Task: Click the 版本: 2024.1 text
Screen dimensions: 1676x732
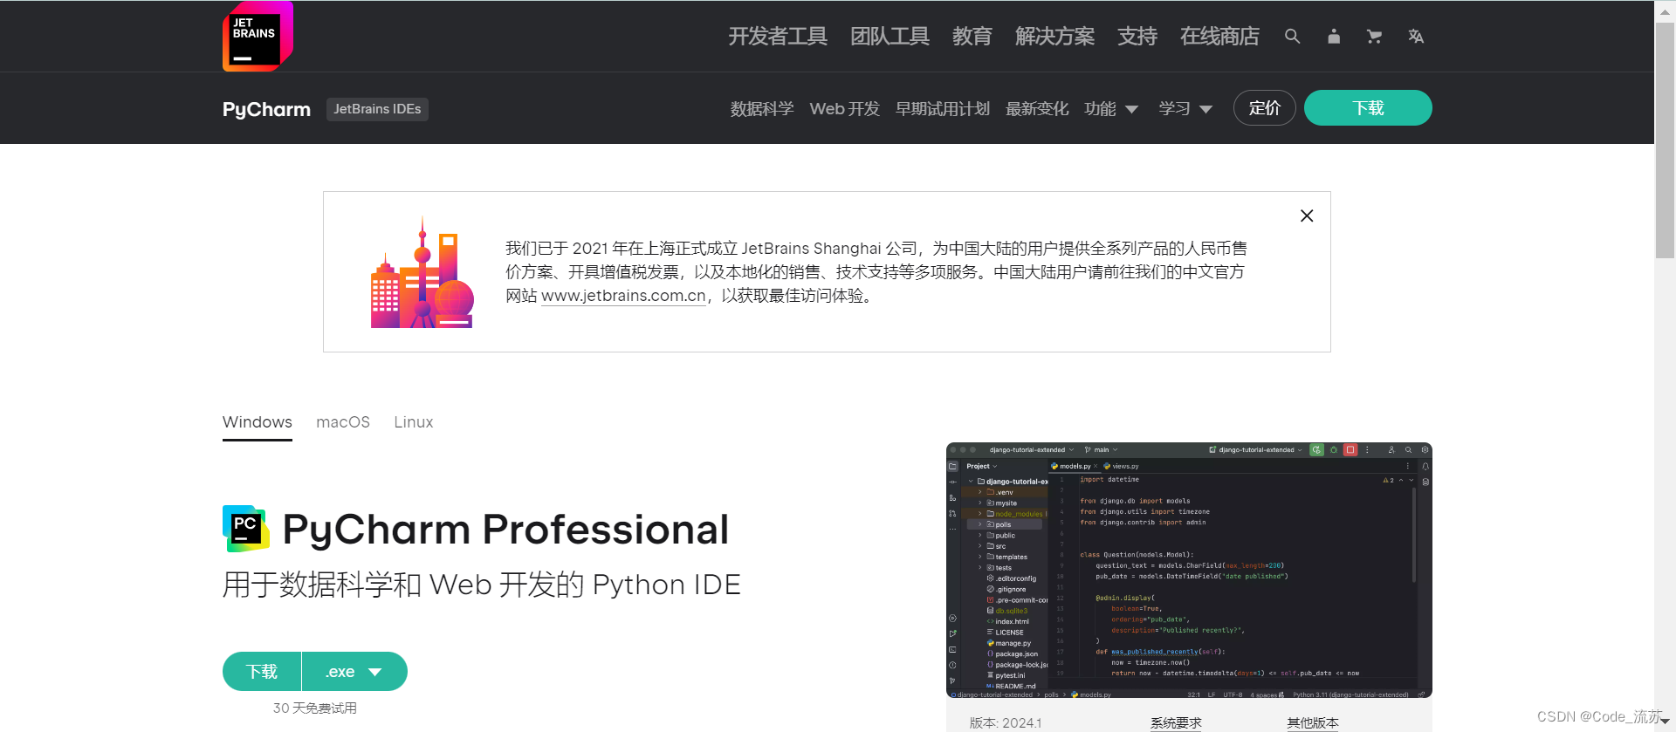Action: point(1006,723)
